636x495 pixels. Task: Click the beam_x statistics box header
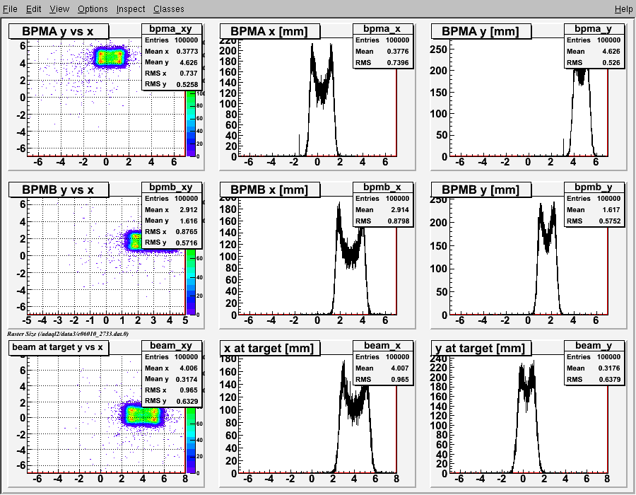click(x=383, y=345)
